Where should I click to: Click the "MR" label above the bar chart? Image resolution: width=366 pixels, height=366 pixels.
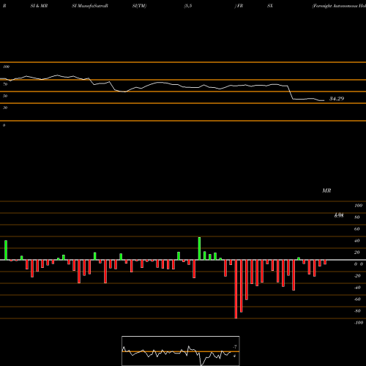[326, 190]
